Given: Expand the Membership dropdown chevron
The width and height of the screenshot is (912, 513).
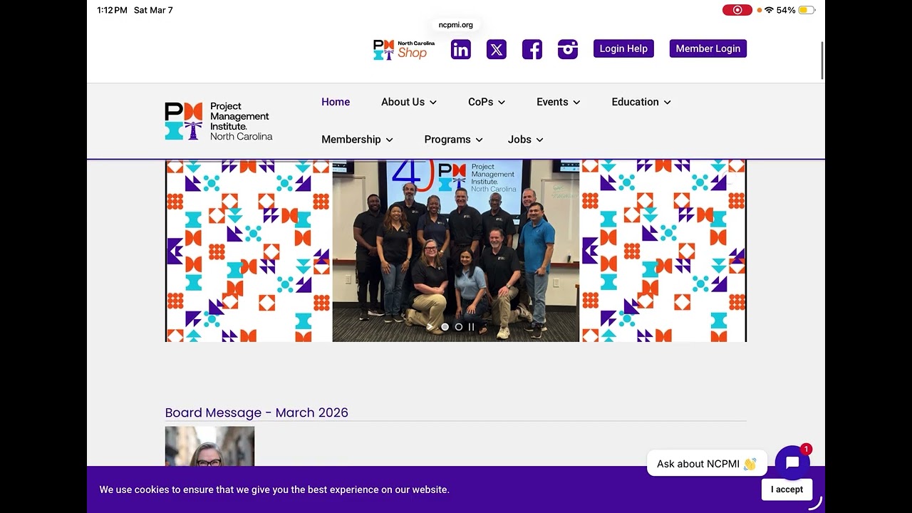Looking at the screenshot, I should 390,140.
